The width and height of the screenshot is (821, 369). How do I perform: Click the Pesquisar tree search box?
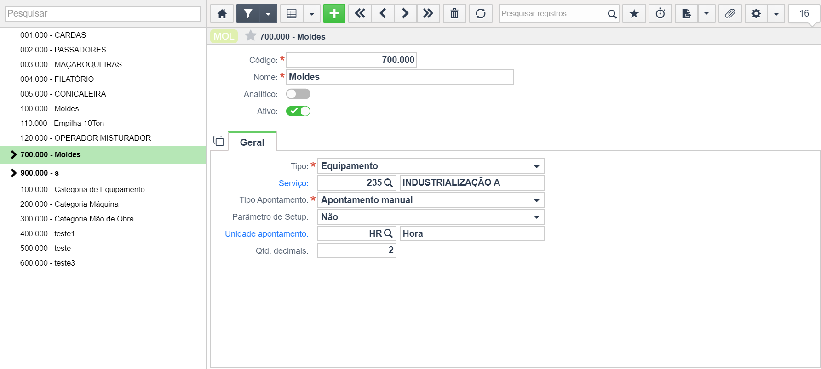click(x=103, y=14)
